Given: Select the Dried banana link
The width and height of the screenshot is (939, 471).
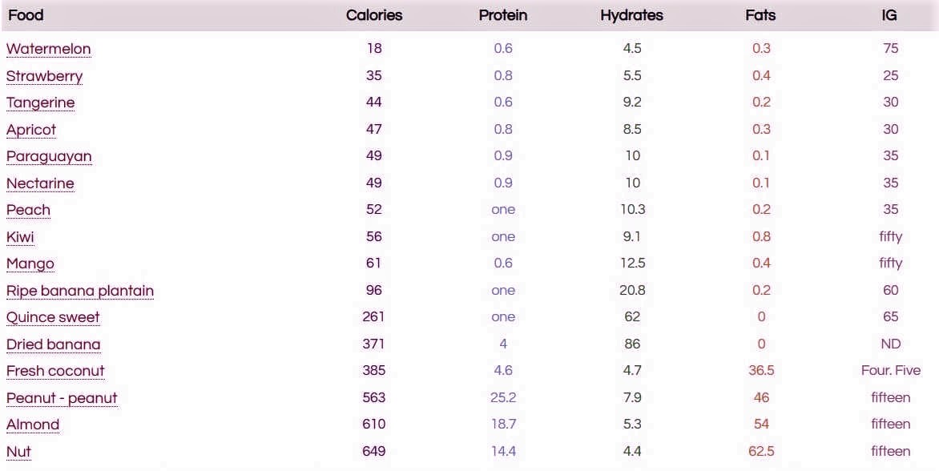Looking at the screenshot, I should (x=54, y=344).
